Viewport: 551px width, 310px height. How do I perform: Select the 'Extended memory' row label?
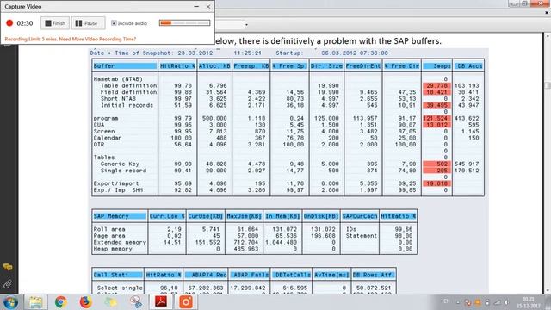pos(120,242)
